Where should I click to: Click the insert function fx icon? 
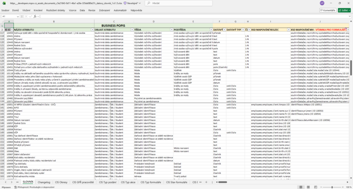[35, 16]
